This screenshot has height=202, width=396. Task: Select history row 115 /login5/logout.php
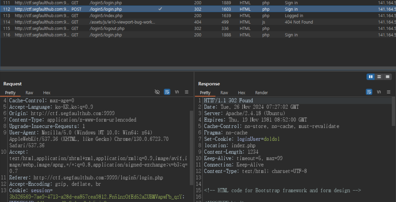[x=198, y=28]
